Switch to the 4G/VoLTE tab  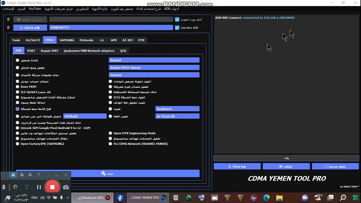tap(33, 40)
